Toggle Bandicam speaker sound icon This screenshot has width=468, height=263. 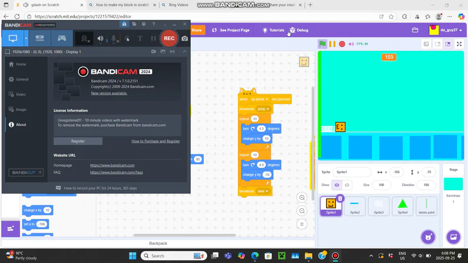tap(100, 38)
